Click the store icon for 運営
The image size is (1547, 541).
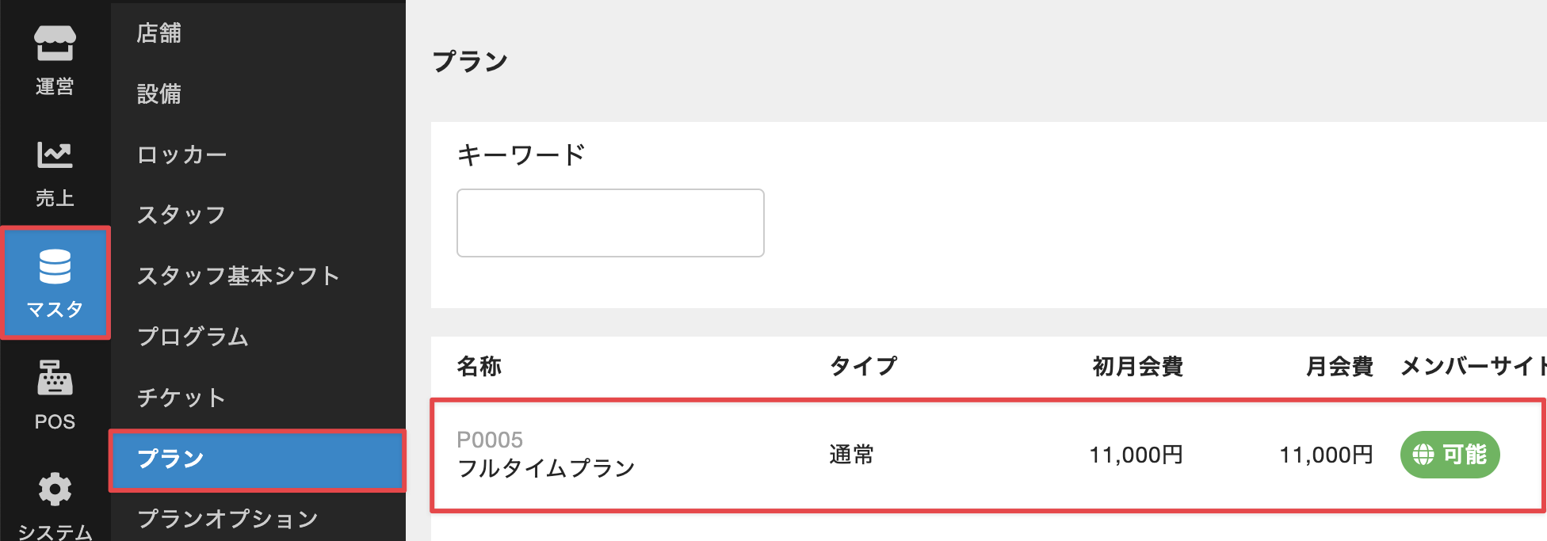coord(55,43)
